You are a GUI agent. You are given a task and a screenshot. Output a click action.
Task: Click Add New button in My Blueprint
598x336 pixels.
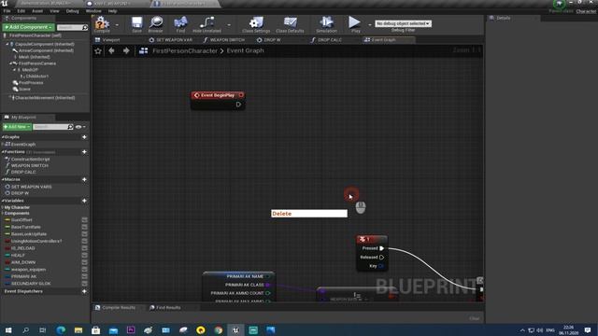17,127
